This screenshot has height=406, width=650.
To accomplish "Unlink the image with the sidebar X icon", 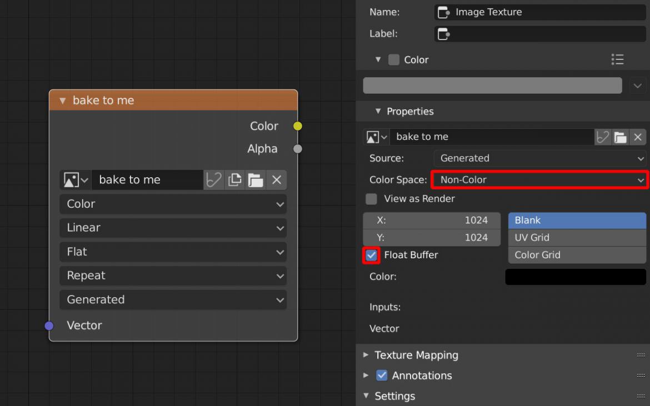I will [638, 137].
